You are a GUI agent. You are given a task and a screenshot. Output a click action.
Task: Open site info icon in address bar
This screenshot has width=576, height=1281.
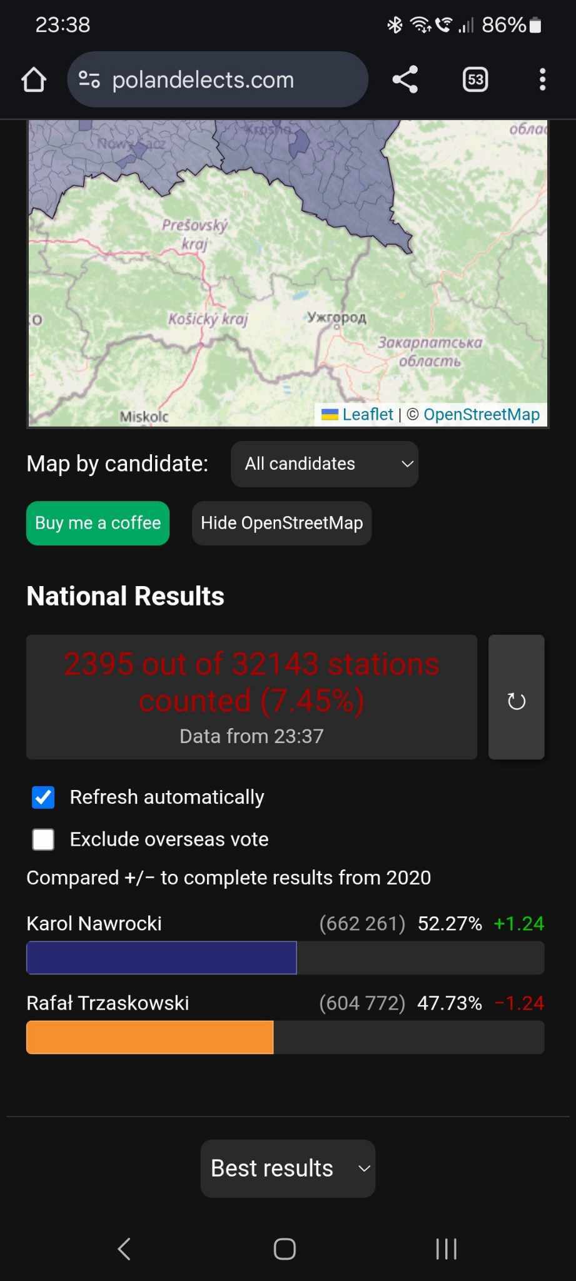coord(89,80)
